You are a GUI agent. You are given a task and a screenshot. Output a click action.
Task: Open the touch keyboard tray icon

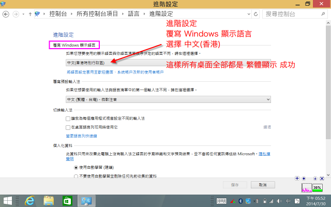(x=221, y=201)
